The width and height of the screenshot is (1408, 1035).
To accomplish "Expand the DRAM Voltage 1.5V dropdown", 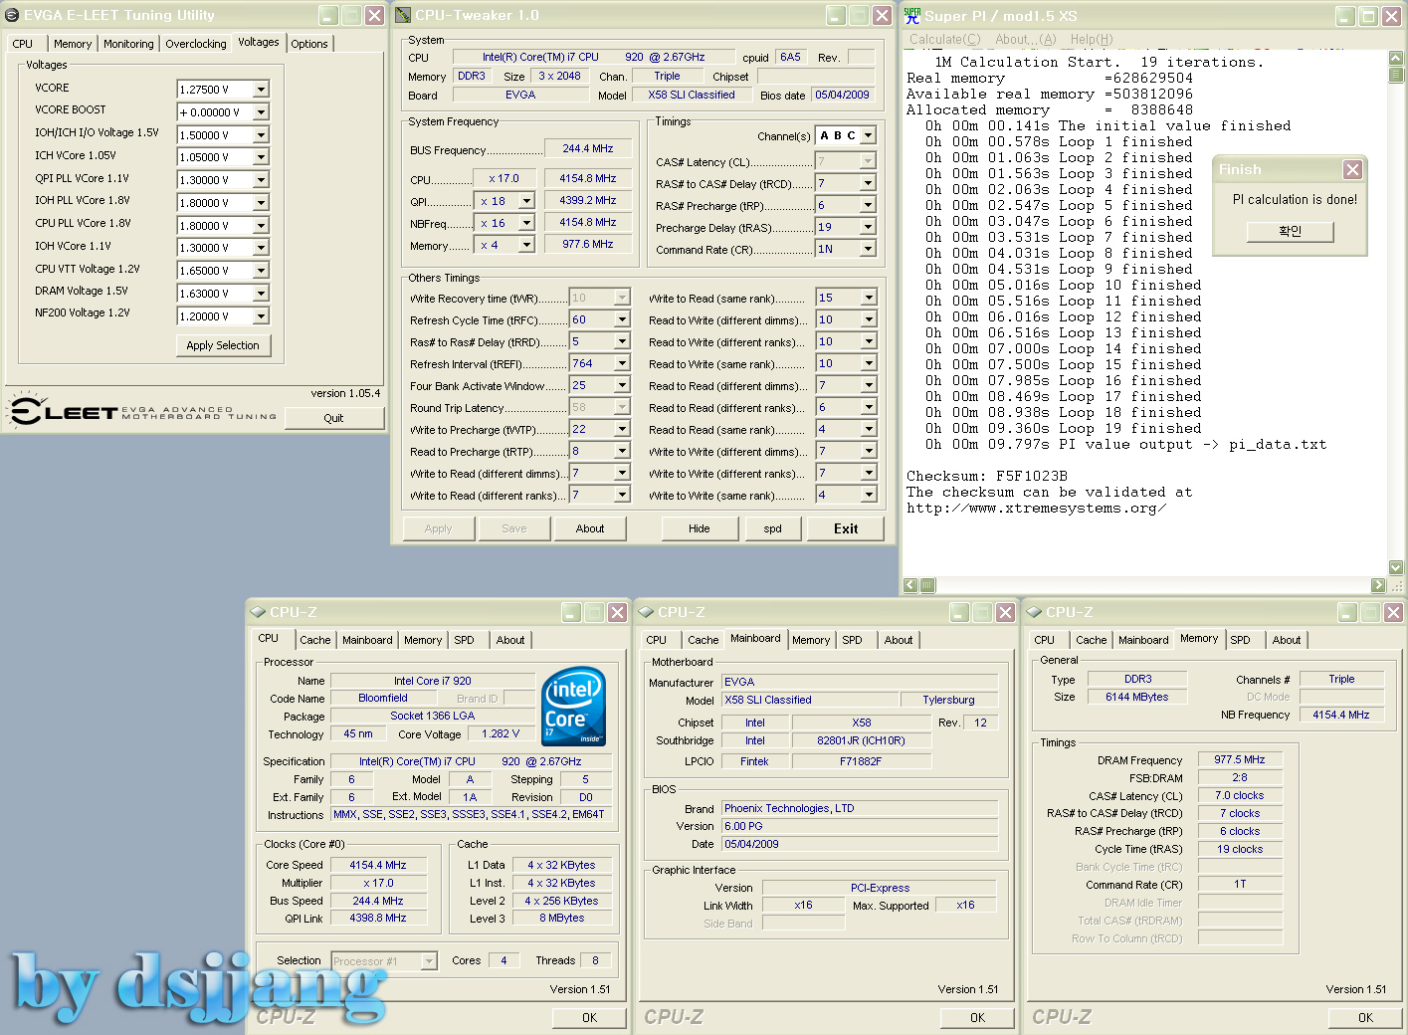I will pos(261,294).
